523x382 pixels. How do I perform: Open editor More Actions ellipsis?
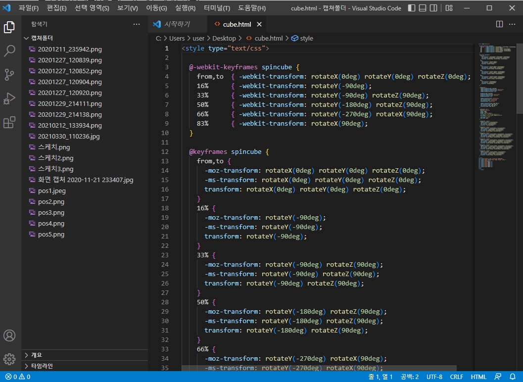pyautogui.click(x=512, y=24)
